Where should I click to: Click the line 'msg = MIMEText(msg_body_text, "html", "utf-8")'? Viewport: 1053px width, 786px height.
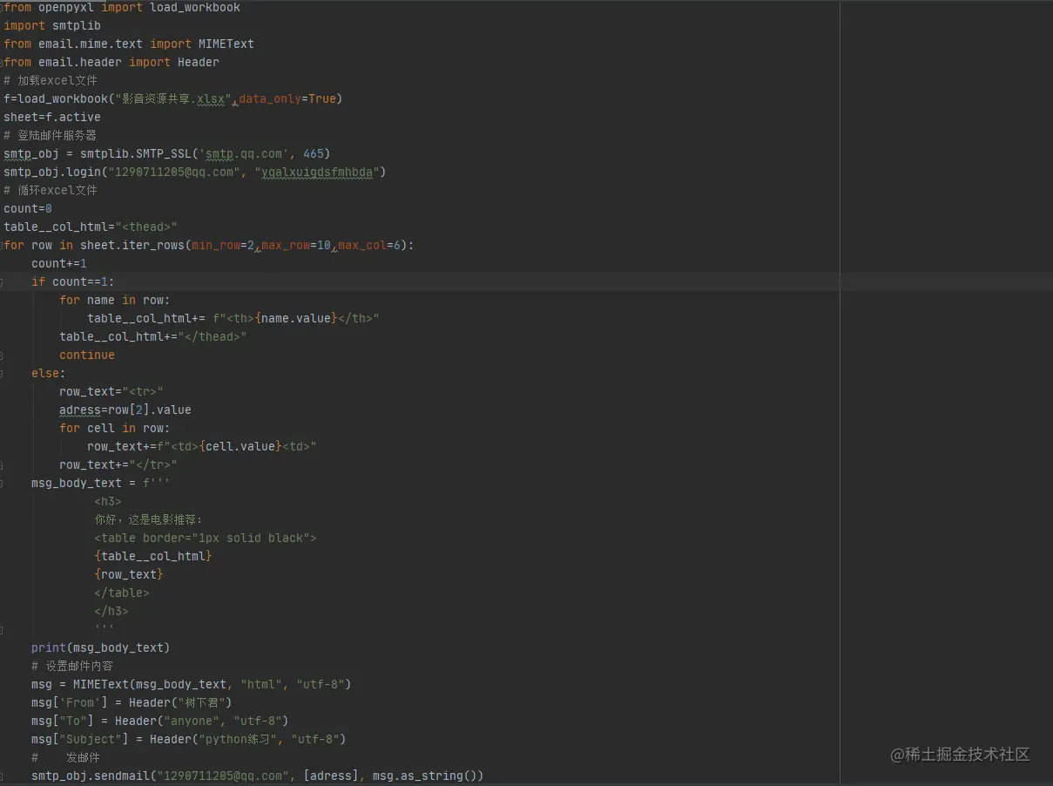pyautogui.click(x=192, y=684)
